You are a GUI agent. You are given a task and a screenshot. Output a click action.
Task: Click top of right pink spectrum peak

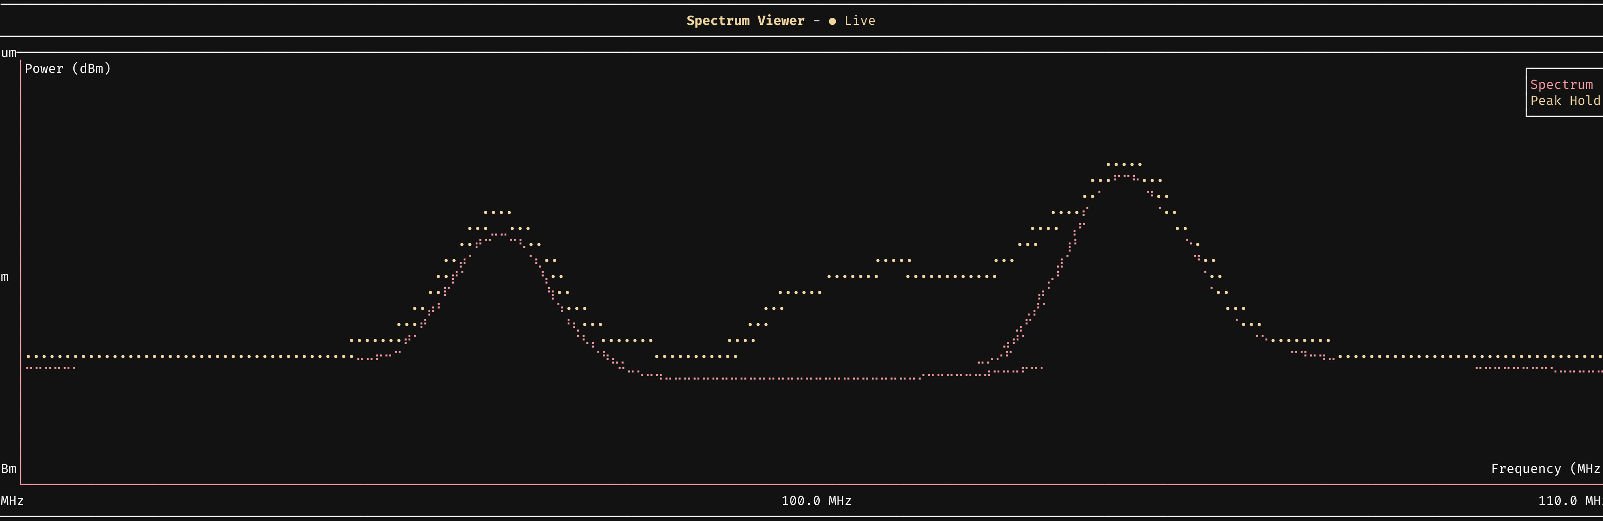(1125, 176)
